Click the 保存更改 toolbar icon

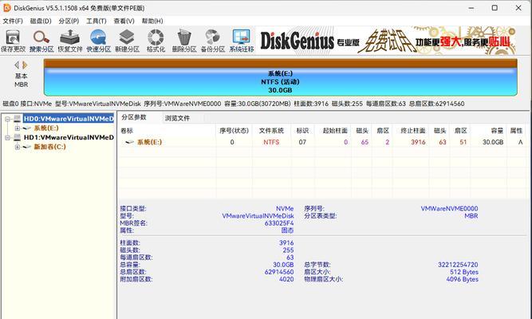[13, 41]
